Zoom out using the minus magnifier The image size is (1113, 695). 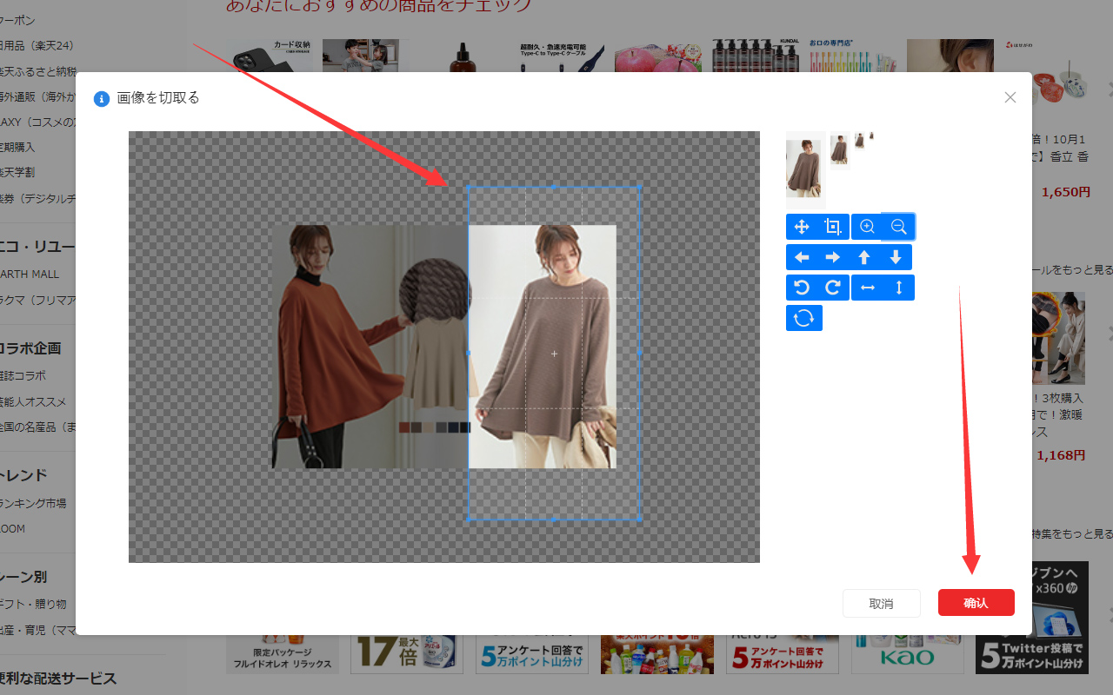click(x=899, y=227)
